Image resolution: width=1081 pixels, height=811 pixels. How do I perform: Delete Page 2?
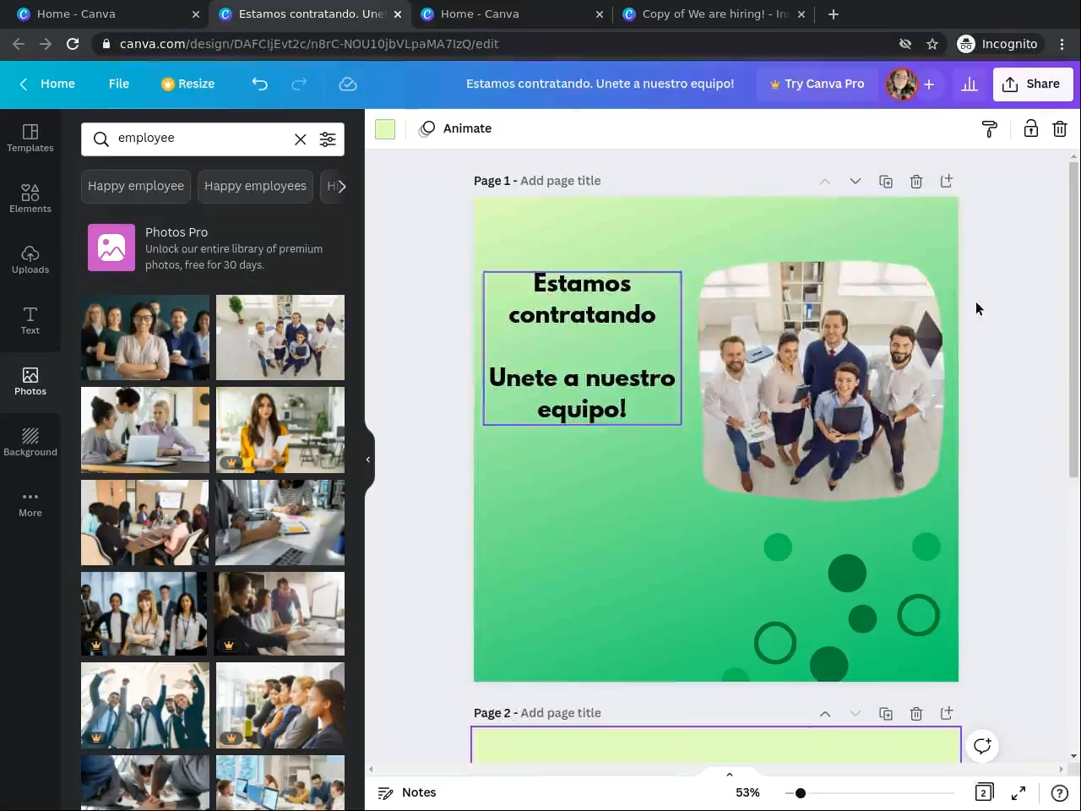(x=916, y=714)
